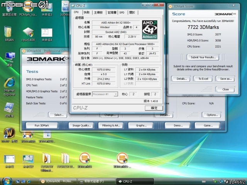Switch to the CPU tab in CPU-Z
This screenshot has width=247, height=185.
76,12
